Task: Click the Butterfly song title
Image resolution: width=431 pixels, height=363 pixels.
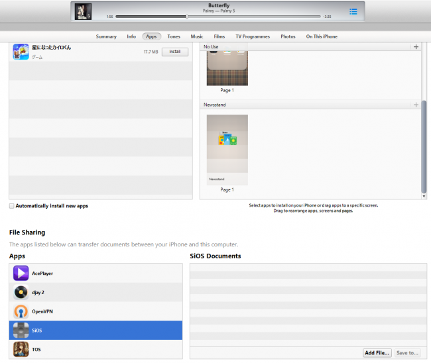Action: 219,5
